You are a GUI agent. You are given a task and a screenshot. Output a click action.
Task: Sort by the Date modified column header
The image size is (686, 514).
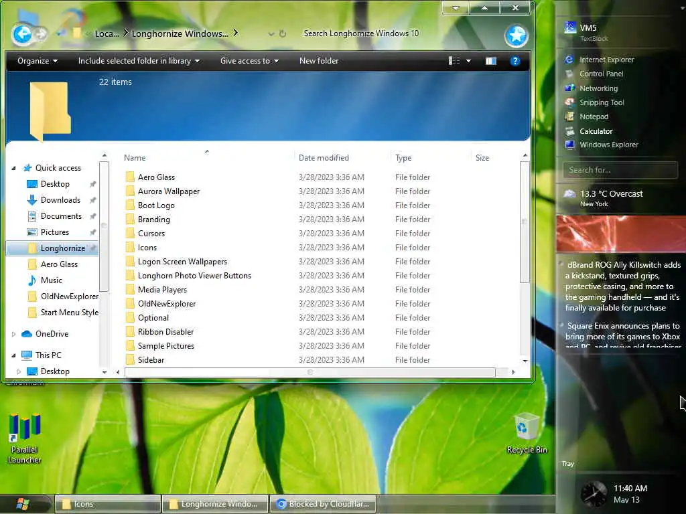[x=324, y=158]
